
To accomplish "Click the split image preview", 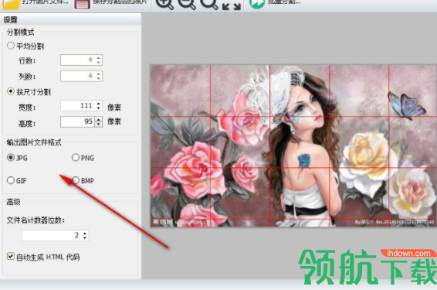I will [x=293, y=145].
